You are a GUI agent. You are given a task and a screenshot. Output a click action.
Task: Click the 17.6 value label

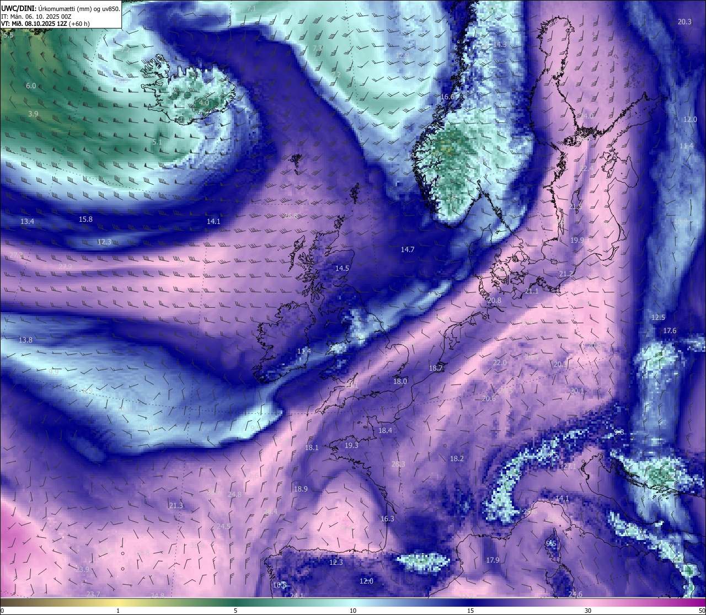coord(670,331)
